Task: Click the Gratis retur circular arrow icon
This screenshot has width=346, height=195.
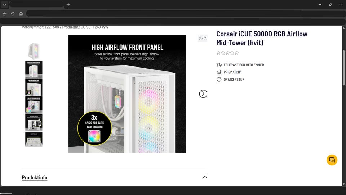Action: click(x=219, y=79)
